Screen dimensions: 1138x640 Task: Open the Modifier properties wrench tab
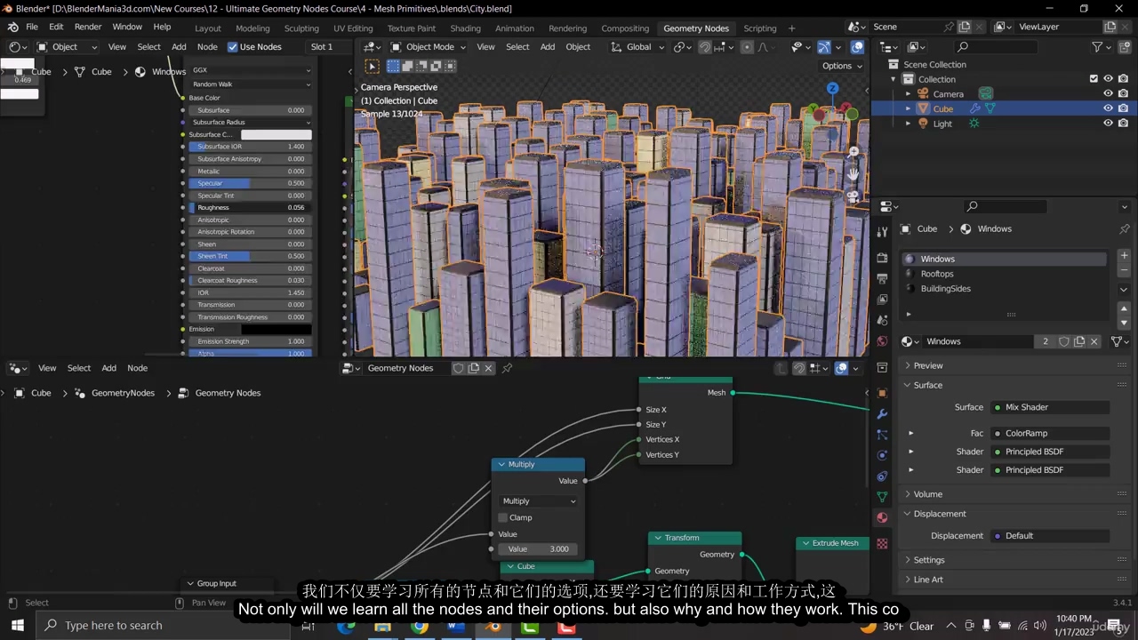click(x=882, y=414)
